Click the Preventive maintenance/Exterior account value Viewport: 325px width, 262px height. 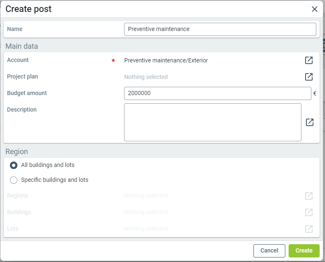166,60
